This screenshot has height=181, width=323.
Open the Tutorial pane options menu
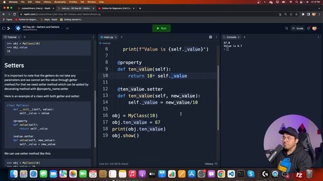93,37
